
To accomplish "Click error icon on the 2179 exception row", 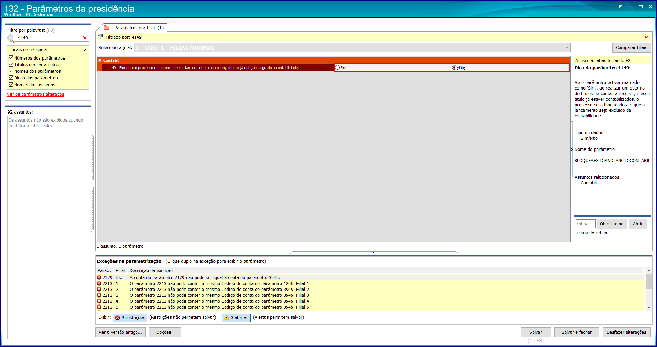I will tap(99, 278).
